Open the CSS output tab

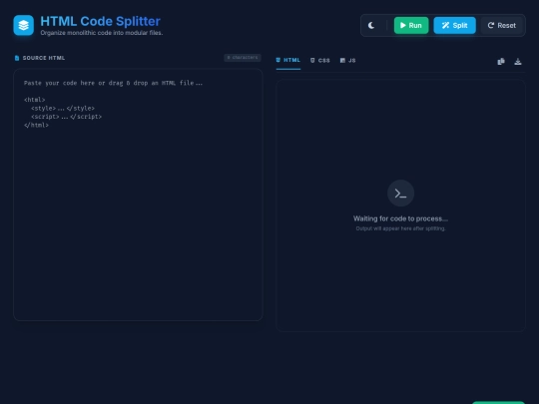320,61
